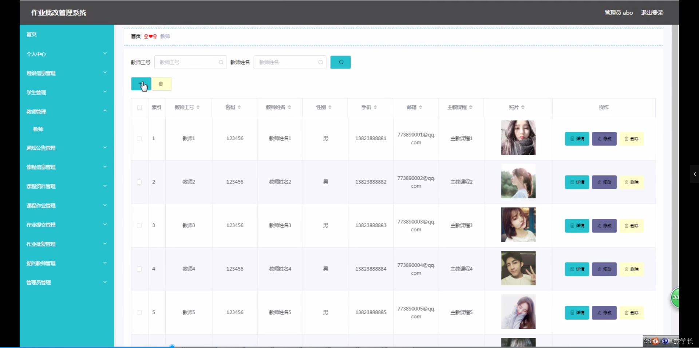Click the blue search magnifier button
Viewport: 699px width, 348px height.
[340, 62]
